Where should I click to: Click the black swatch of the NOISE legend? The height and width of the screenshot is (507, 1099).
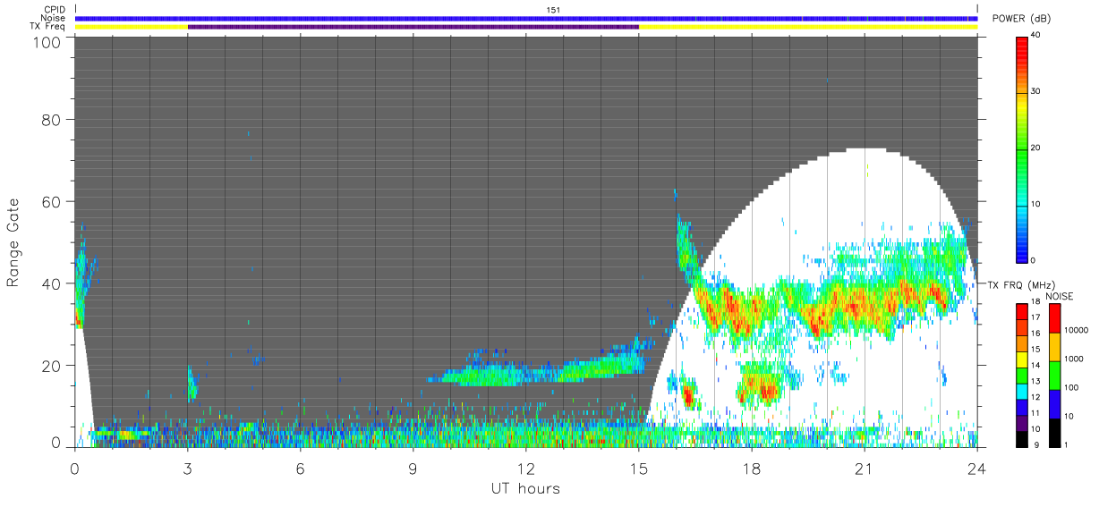(x=1055, y=432)
